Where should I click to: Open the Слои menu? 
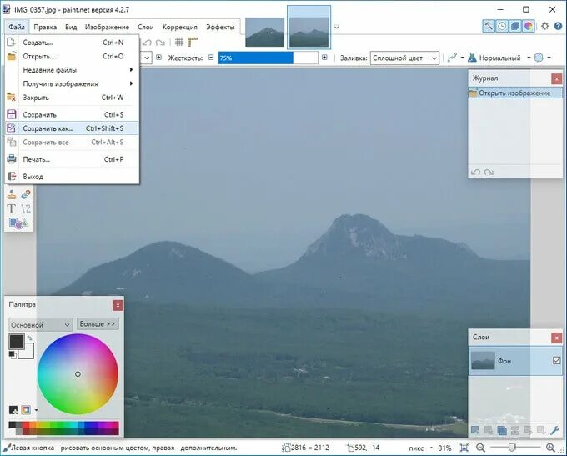click(x=145, y=27)
